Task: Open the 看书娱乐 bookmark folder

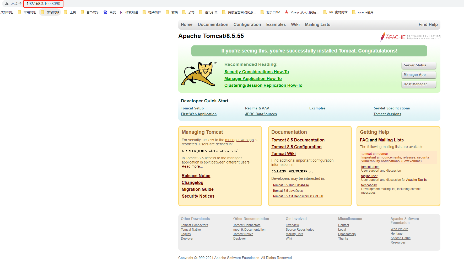Action: click(x=90, y=12)
